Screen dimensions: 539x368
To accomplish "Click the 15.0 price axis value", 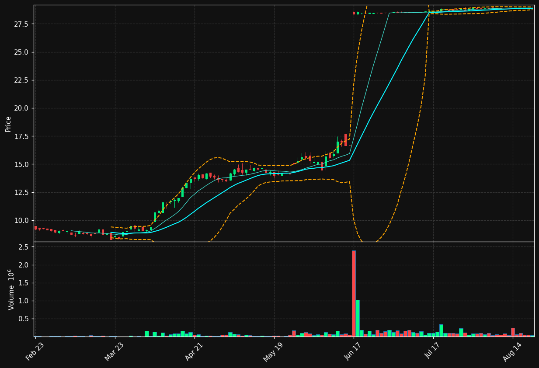I will (x=21, y=164).
